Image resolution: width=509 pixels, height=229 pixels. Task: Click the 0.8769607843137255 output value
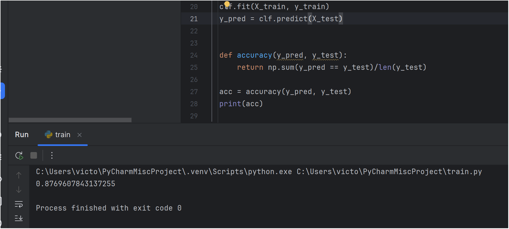click(76, 184)
